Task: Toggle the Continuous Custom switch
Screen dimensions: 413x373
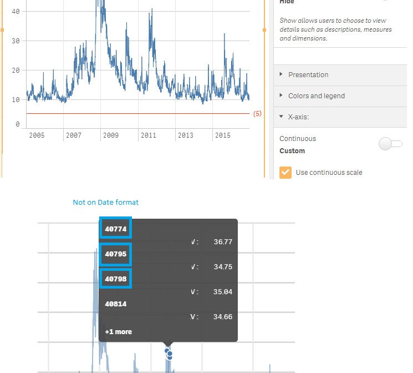Action: coord(390,144)
